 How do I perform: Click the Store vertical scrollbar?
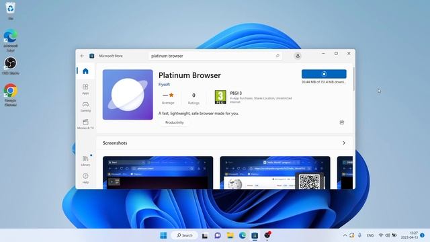point(354,79)
